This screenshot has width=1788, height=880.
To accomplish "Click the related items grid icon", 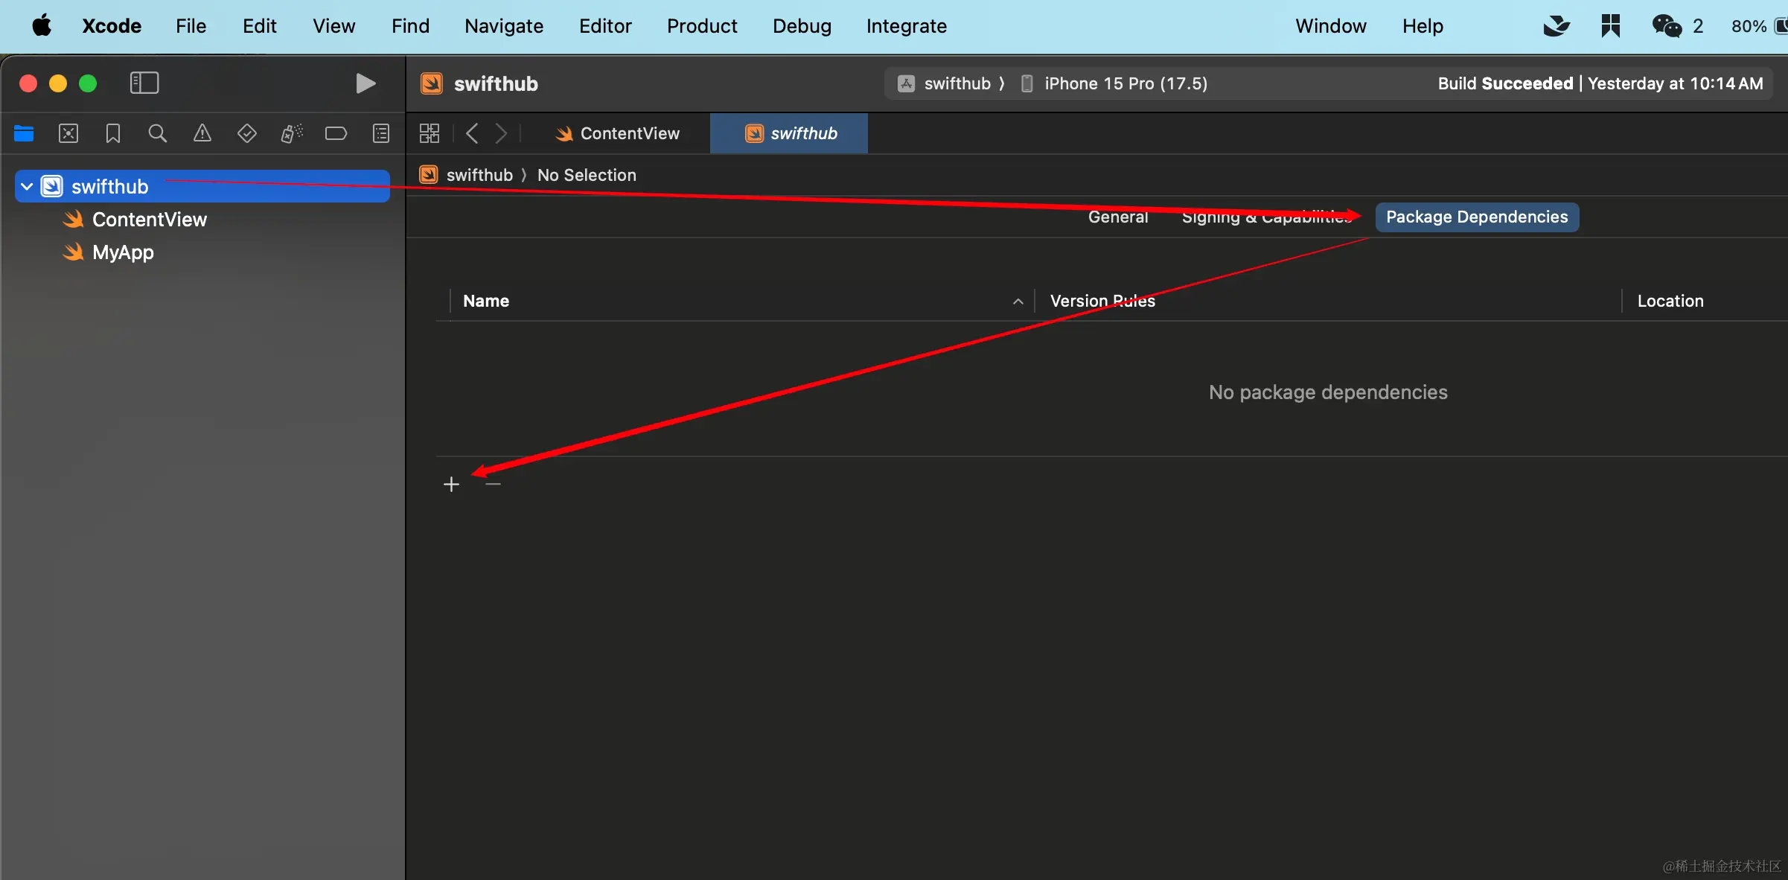I will [x=430, y=133].
